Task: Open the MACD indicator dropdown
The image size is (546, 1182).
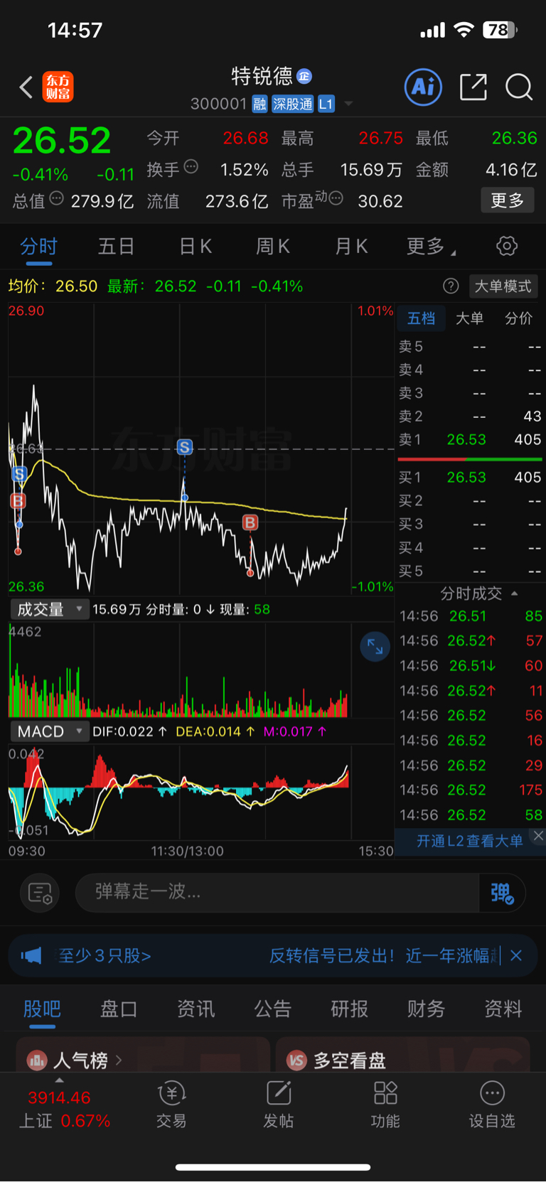Action: click(x=49, y=731)
